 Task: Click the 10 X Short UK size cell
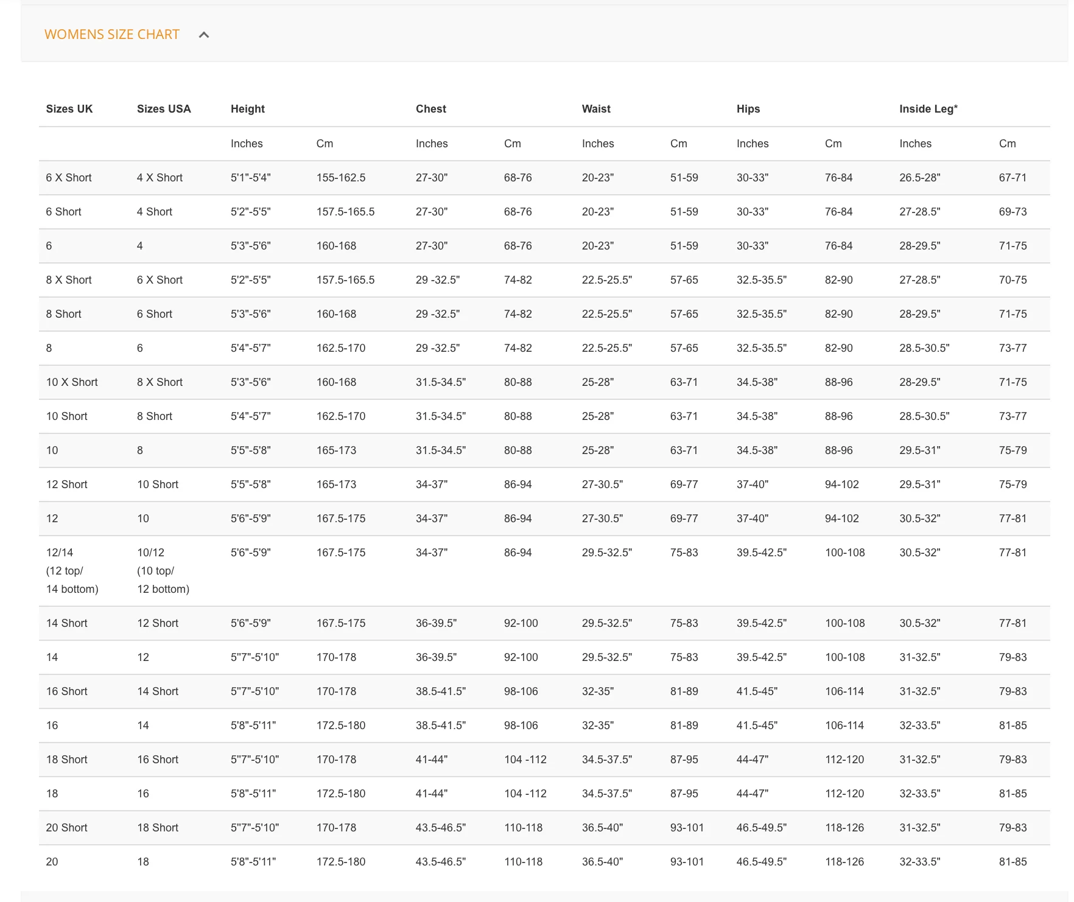(72, 382)
